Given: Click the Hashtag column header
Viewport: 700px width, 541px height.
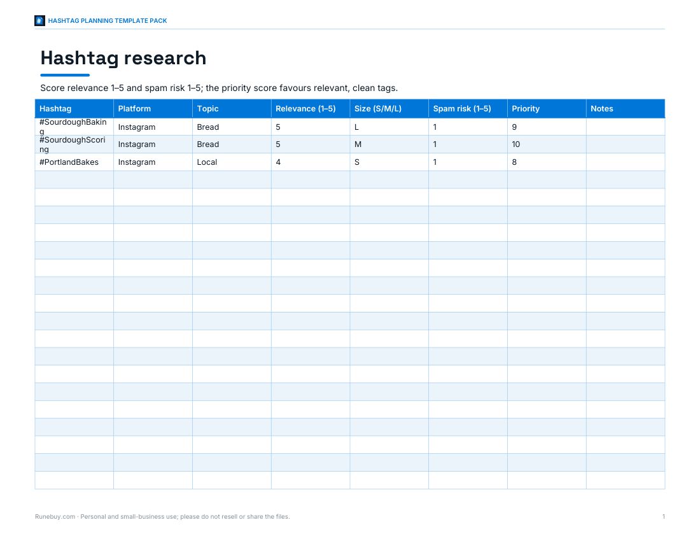Looking at the screenshot, I should (x=74, y=108).
